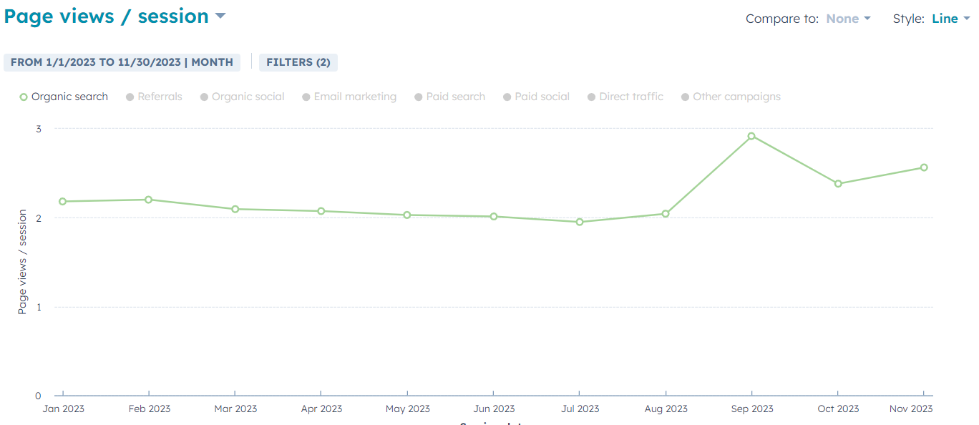Click the Nov 2023 data point
This screenshot has height=425, width=979.
[924, 167]
